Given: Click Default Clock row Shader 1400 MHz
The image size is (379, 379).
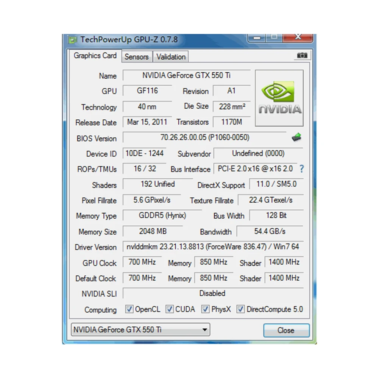Looking at the screenshot, I should 284,278.
